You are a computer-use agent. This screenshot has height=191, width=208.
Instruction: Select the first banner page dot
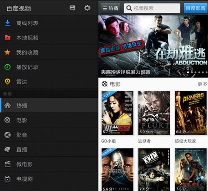pyautogui.click(x=188, y=72)
